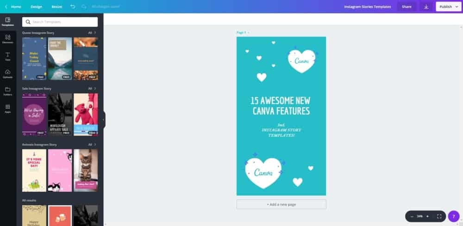The image size is (463, 226).
Task: Click the Search Templates input field
Action: (x=60, y=22)
